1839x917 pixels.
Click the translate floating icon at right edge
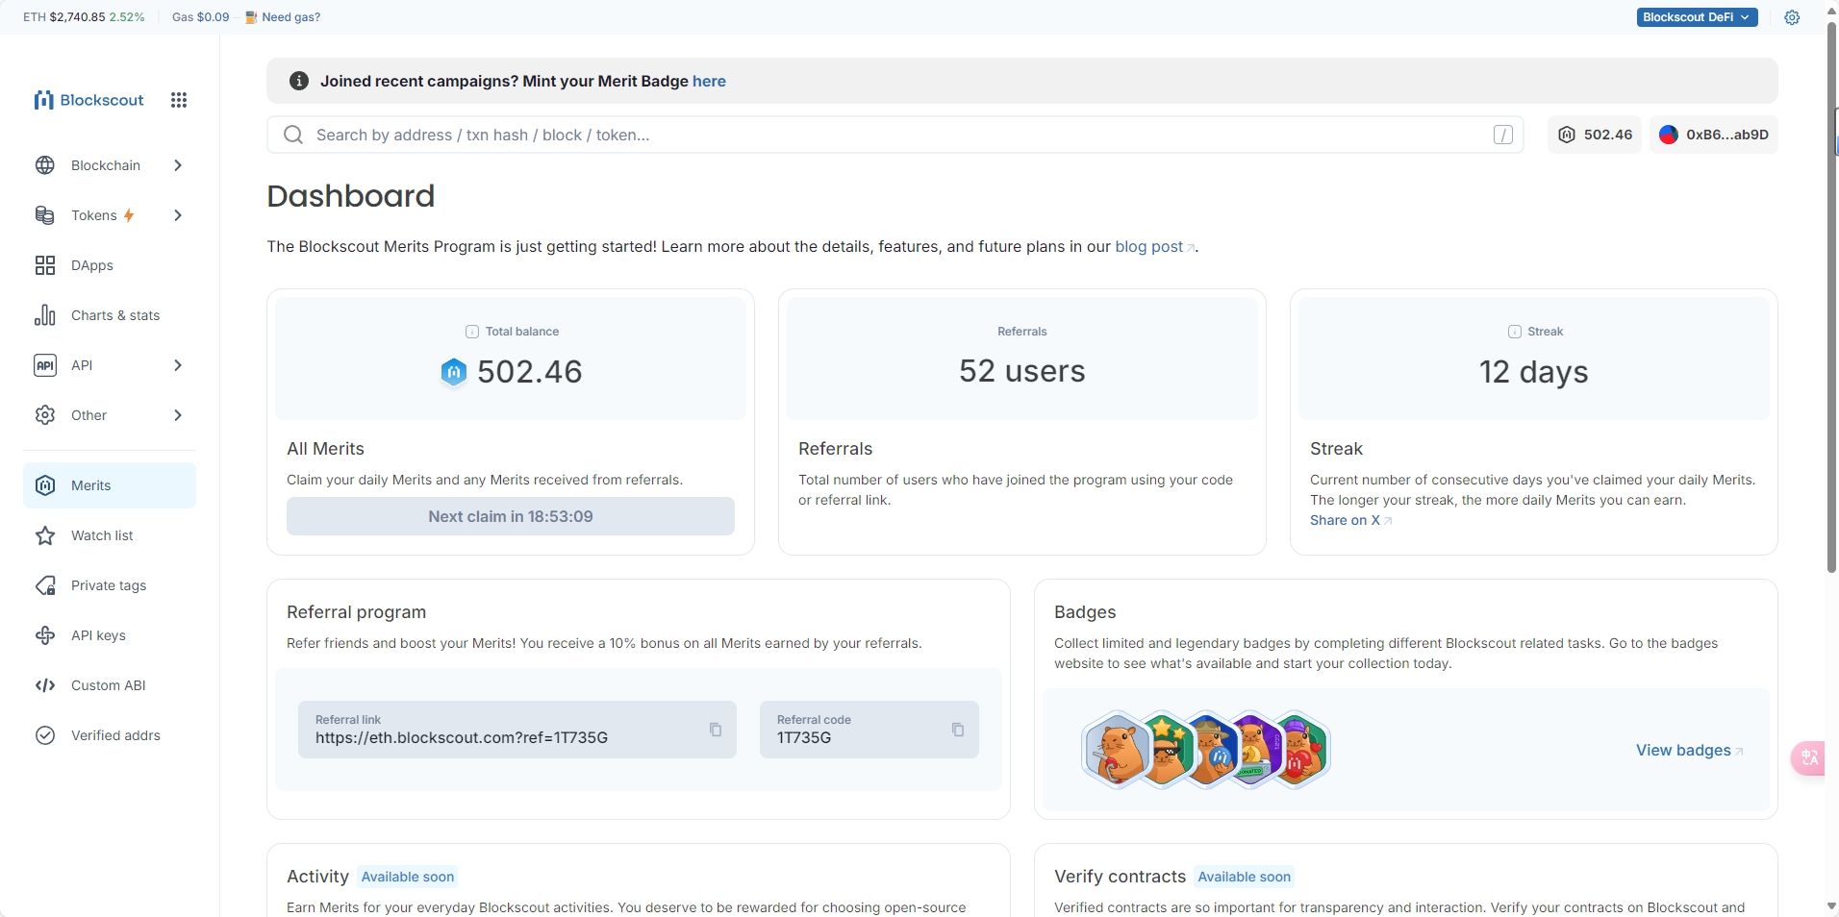(1809, 757)
